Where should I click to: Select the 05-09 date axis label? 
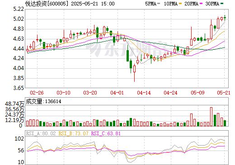(197, 93)
